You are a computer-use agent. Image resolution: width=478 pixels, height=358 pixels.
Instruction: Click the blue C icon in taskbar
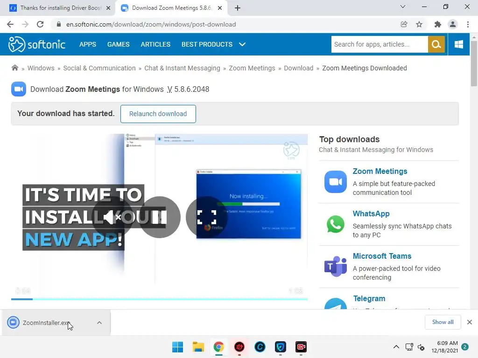(x=260, y=347)
